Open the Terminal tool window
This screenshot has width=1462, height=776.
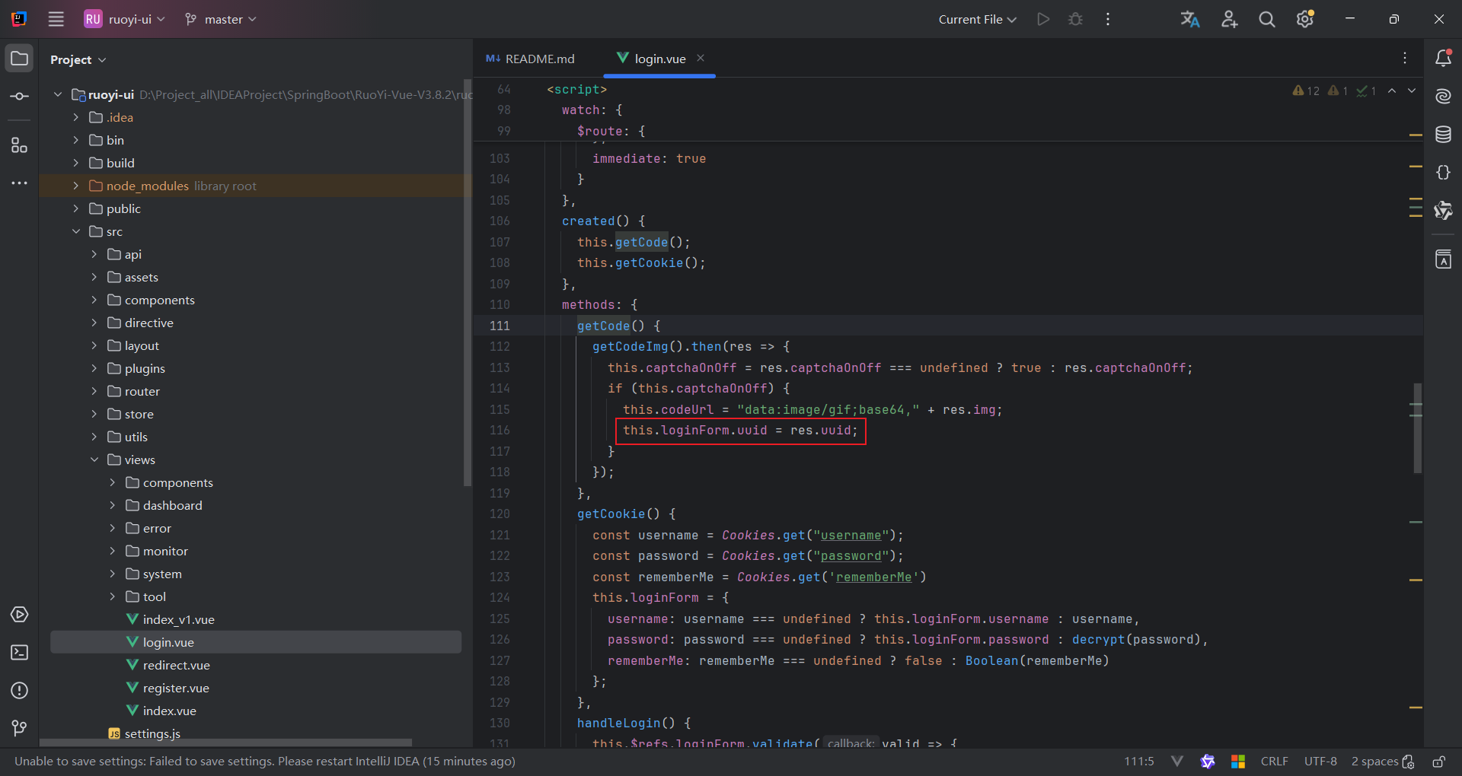(20, 653)
